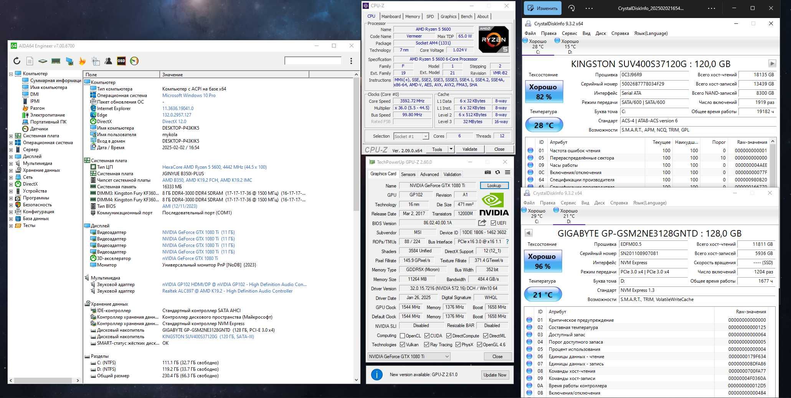The height and width of the screenshot is (398, 791).
Task: Click the Microsoft Windows 10 Pro link
Action: coord(189,95)
